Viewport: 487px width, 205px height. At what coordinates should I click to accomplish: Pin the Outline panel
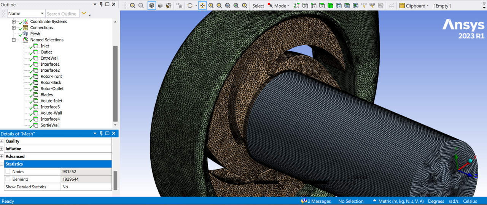click(101, 5)
